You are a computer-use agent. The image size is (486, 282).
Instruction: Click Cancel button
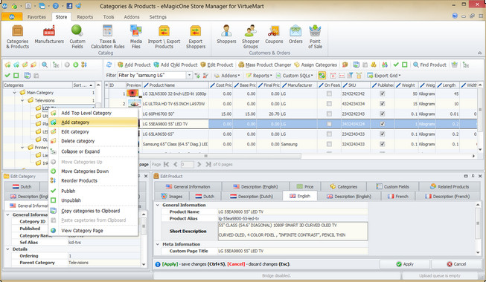456,264
